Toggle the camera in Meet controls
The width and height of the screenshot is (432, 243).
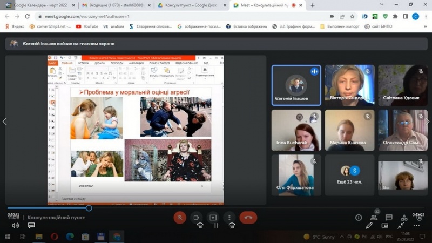pyautogui.click(x=197, y=217)
